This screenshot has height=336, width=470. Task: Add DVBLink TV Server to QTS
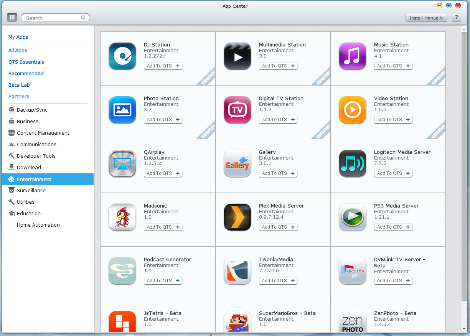(x=393, y=281)
